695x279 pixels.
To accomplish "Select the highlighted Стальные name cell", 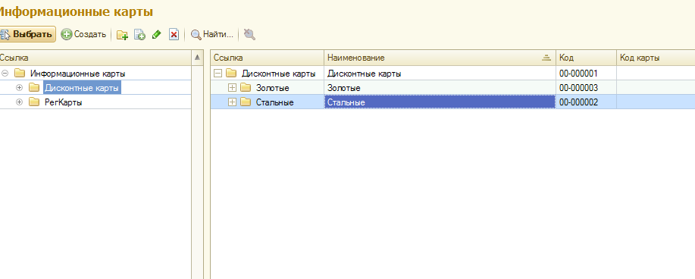I will point(440,102).
